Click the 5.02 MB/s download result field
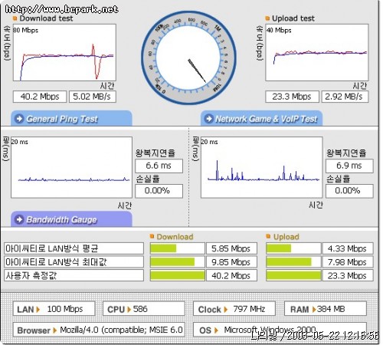The height and width of the screenshot is (345, 383). pos(93,97)
